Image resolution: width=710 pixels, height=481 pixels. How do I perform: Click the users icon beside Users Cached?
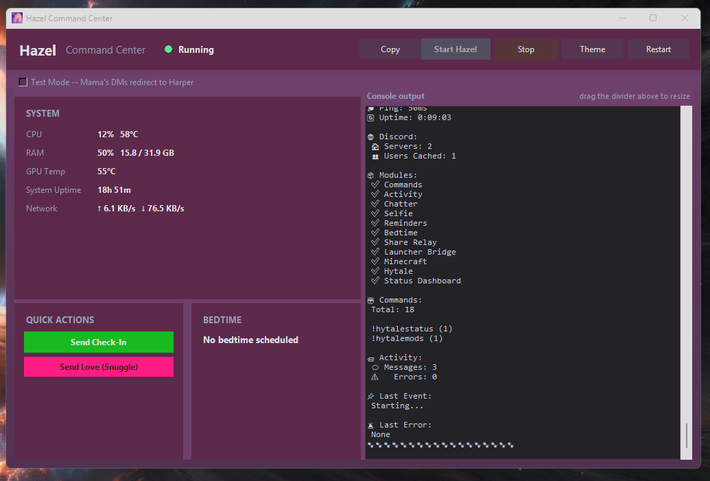[375, 156]
